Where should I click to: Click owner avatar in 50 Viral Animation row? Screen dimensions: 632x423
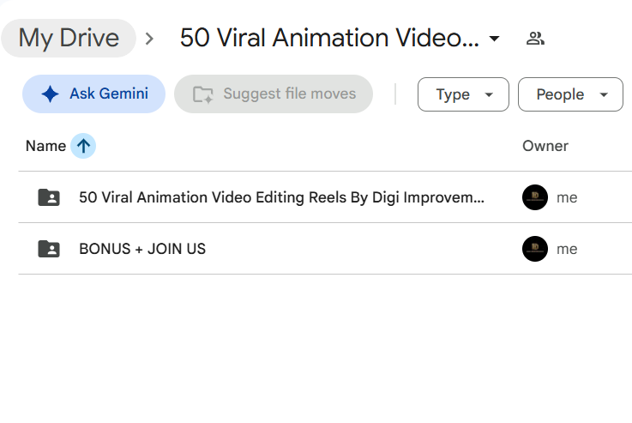535,197
